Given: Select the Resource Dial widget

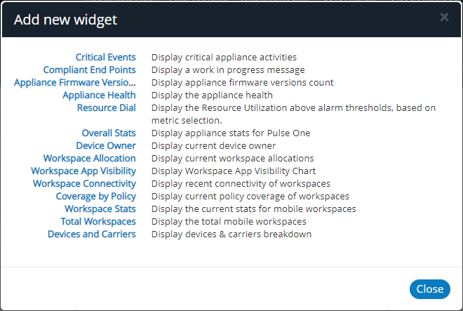Looking at the screenshot, I should coord(107,107).
